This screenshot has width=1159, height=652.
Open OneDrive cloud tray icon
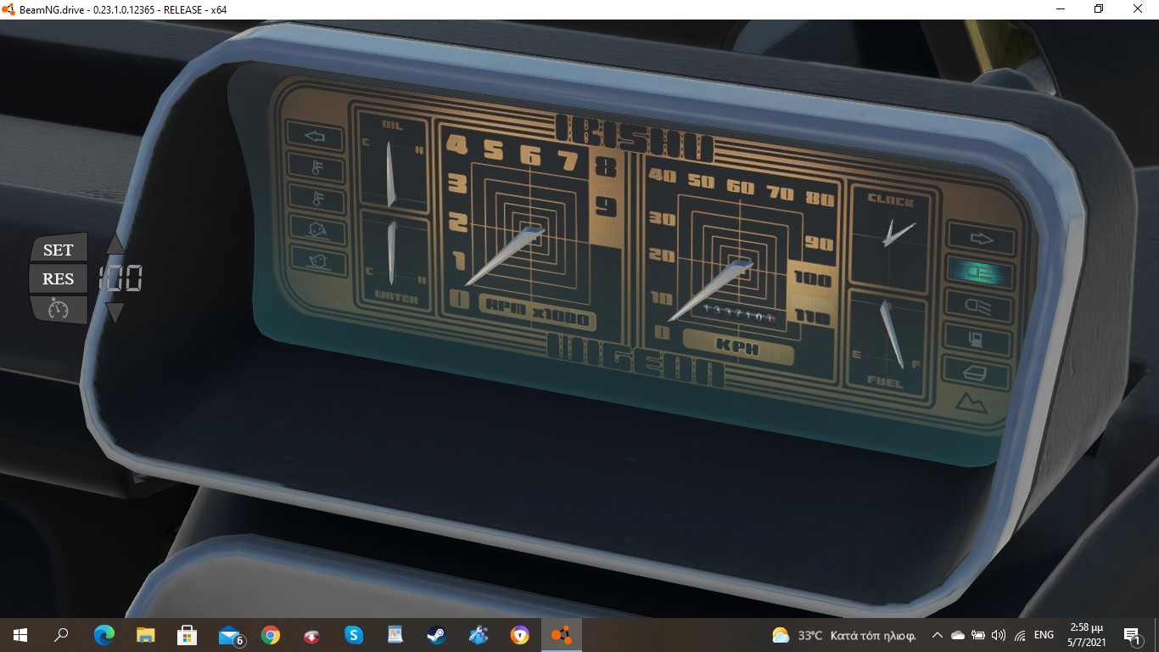coord(958,635)
